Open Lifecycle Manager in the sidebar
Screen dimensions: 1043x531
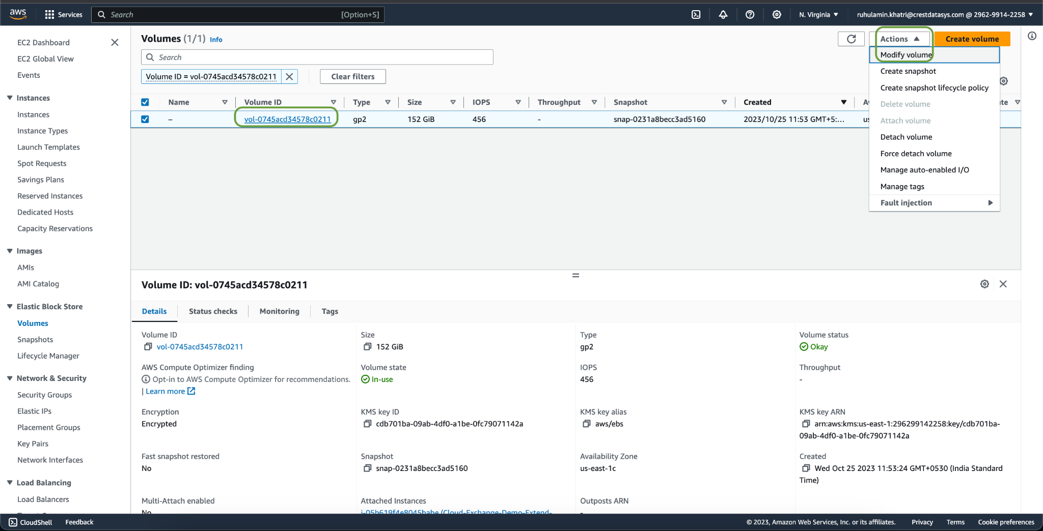(48, 356)
